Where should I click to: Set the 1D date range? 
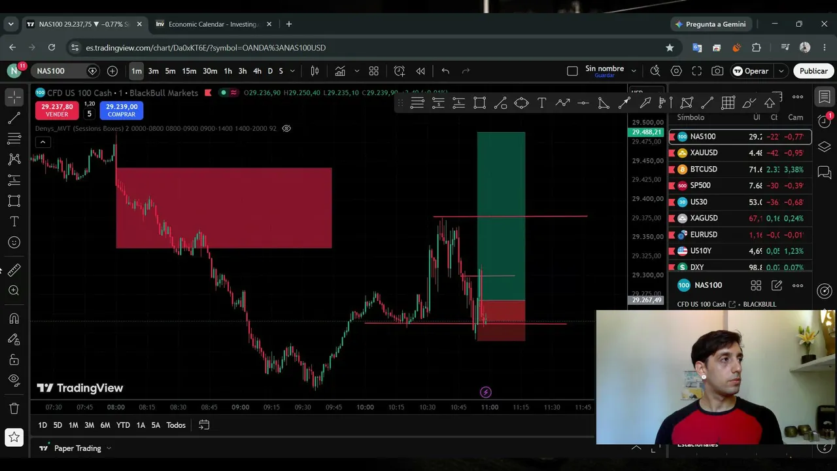43,425
